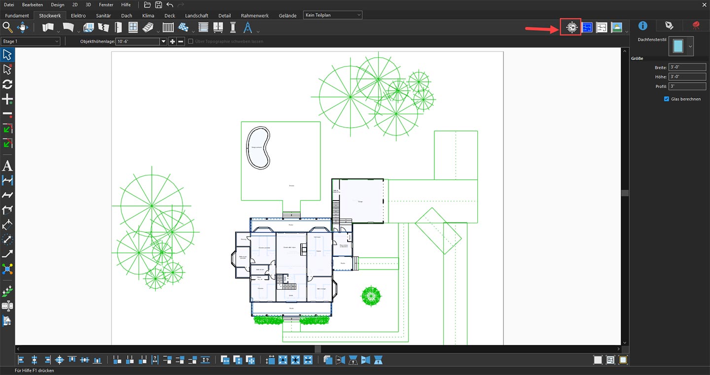The height and width of the screenshot is (375, 710).
Task: Toggle Glas berechnen checkbox
Action: [x=667, y=99]
